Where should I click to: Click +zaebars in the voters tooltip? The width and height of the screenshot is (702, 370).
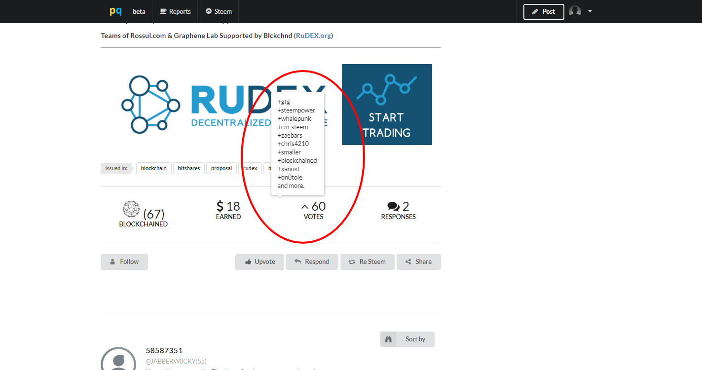click(x=290, y=136)
